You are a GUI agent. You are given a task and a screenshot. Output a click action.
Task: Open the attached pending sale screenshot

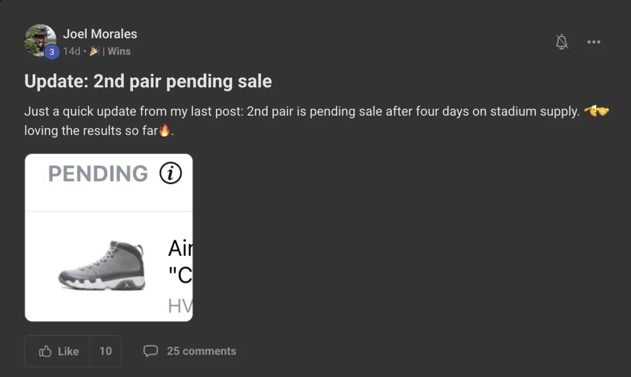pyautogui.click(x=109, y=237)
